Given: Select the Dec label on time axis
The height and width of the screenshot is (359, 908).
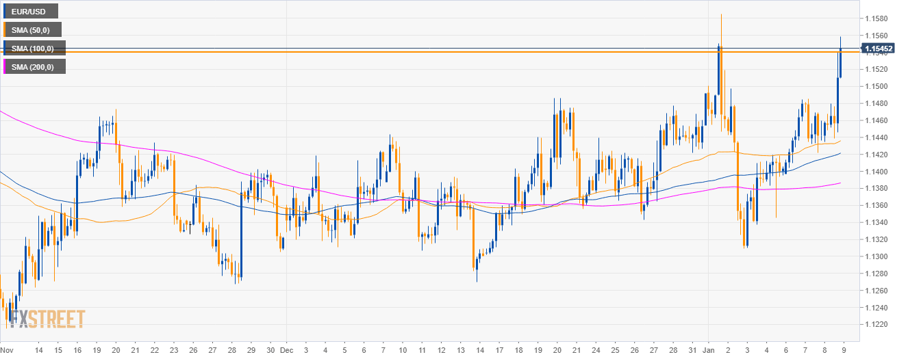Looking at the screenshot, I should [x=286, y=349].
